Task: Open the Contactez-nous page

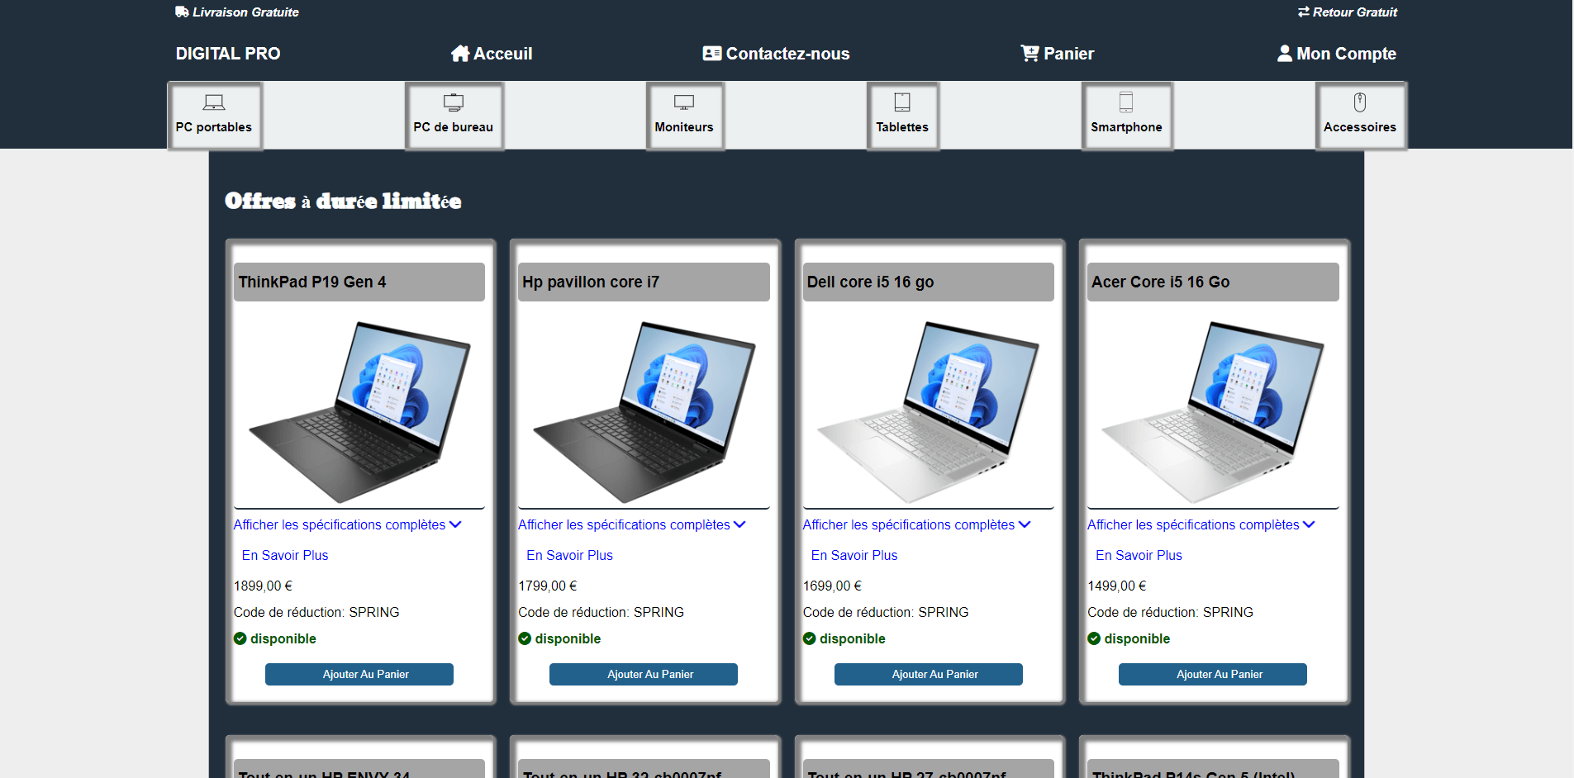Action: pos(776,54)
